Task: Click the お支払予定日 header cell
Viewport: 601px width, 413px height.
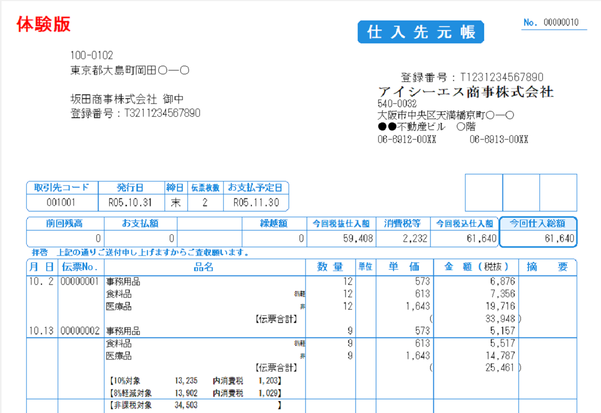Action: pyautogui.click(x=256, y=188)
